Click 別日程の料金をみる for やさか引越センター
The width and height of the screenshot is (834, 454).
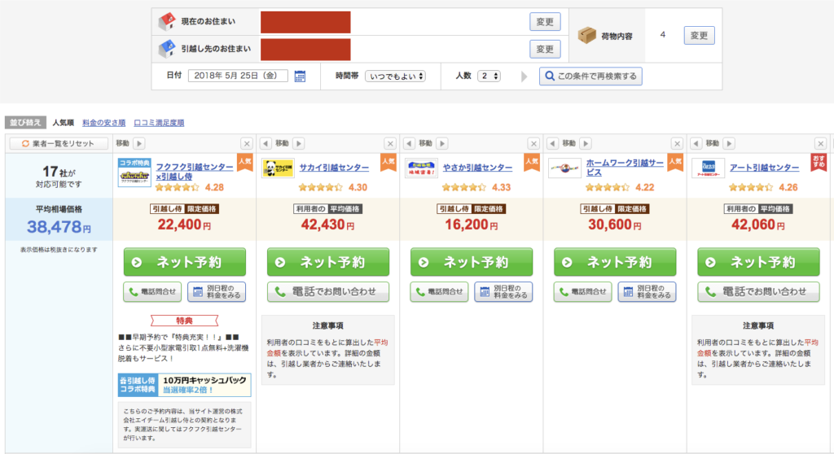click(503, 292)
